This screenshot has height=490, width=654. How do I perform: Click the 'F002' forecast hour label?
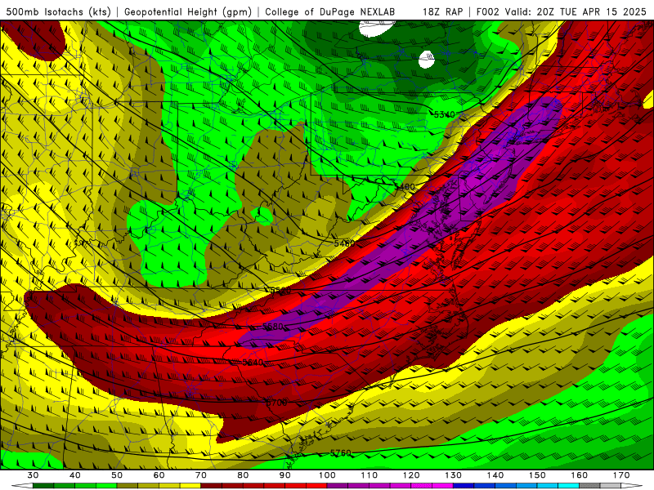pos(488,11)
